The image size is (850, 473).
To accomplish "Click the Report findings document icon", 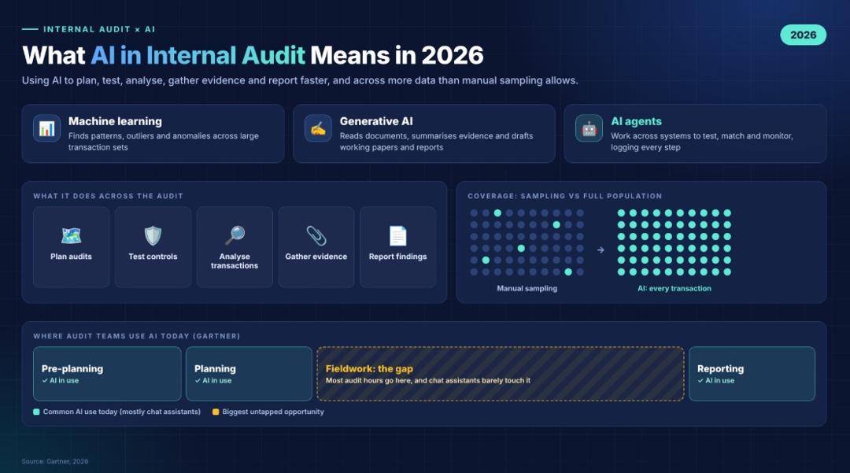I will click(x=398, y=235).
